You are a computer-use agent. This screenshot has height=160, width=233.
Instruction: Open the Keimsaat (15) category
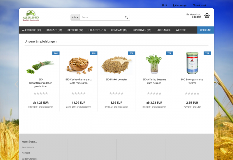pos(119,30)
